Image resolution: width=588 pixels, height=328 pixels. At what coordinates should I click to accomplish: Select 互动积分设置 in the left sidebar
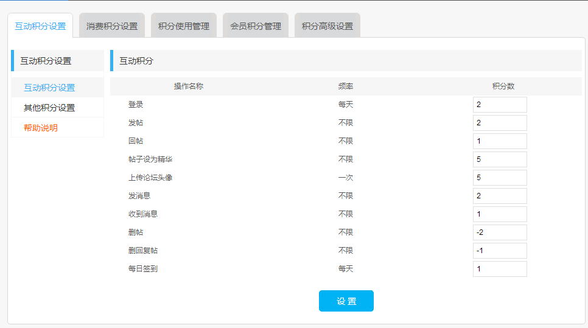pos(49,88)
